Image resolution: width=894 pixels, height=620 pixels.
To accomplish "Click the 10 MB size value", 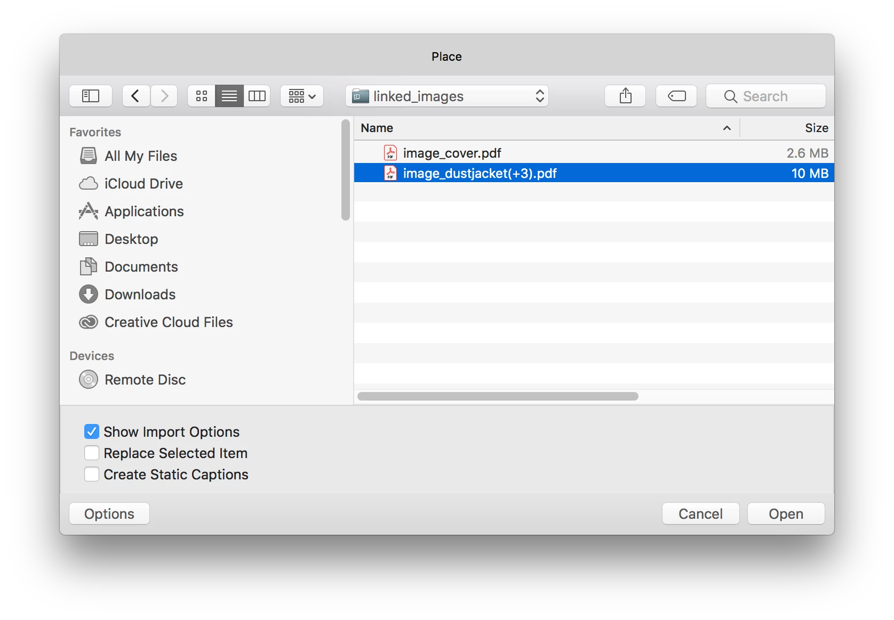I will (x=810, y=173).
